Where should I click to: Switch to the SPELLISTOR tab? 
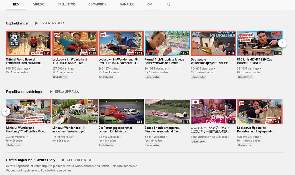66,4
